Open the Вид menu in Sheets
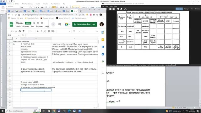 32,26
